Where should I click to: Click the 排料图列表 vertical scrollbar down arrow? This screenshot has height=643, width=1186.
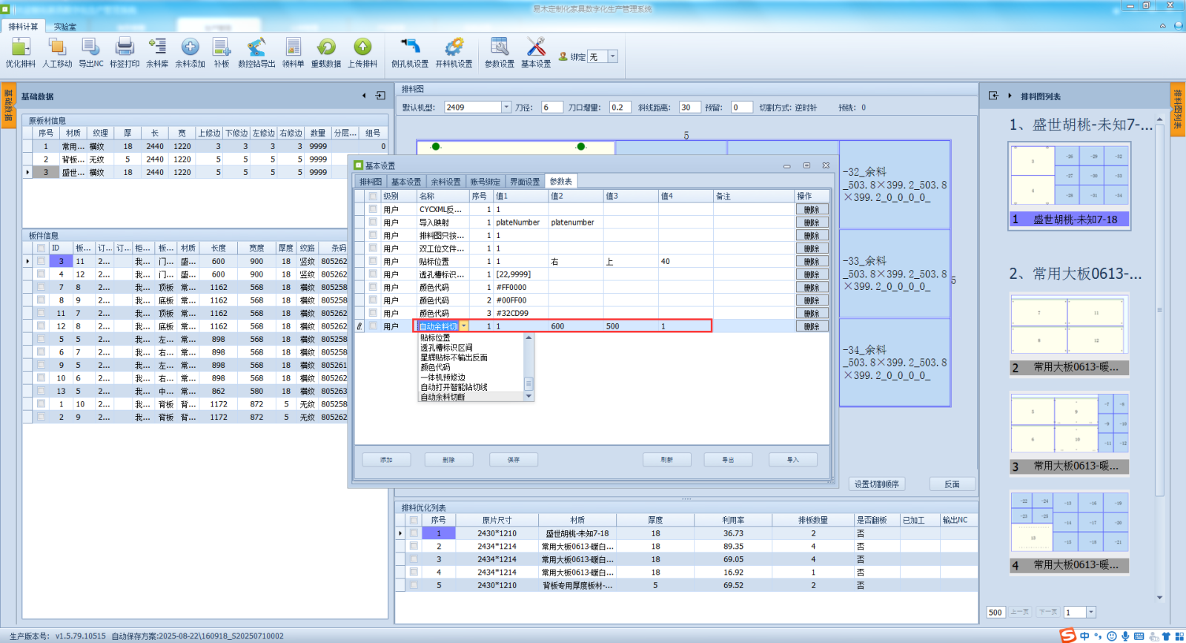[1159, 597]
